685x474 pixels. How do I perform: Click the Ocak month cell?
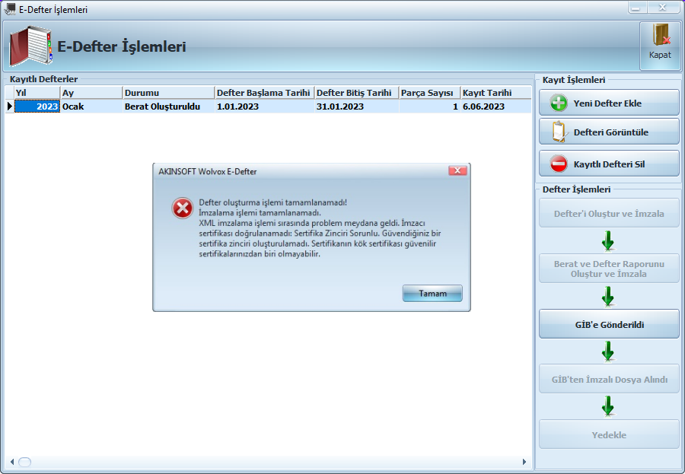pos(91,107)
